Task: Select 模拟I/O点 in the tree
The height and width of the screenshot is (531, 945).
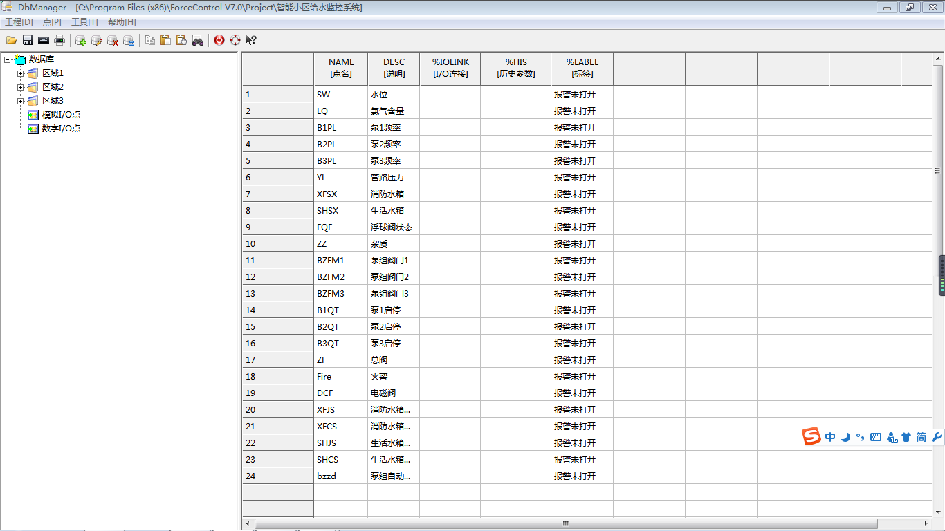Action: click(x=61, y=115)
